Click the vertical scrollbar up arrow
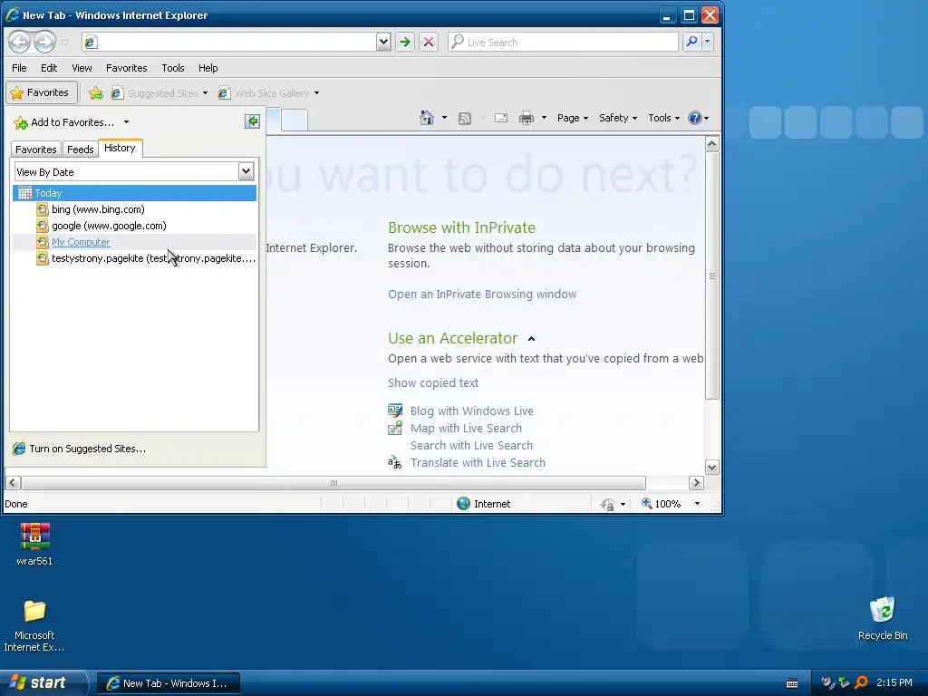 pyautogui.click(x=712, y=144)
